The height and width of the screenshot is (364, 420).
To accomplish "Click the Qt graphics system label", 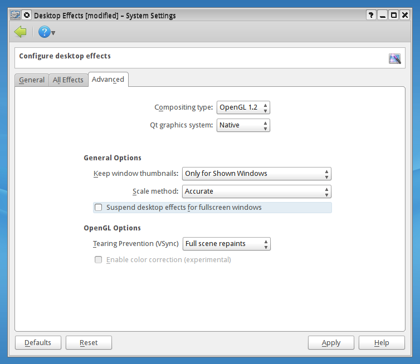I will [182, 125].
